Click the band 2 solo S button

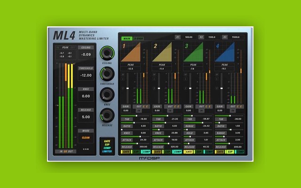[x=154, y=88]
